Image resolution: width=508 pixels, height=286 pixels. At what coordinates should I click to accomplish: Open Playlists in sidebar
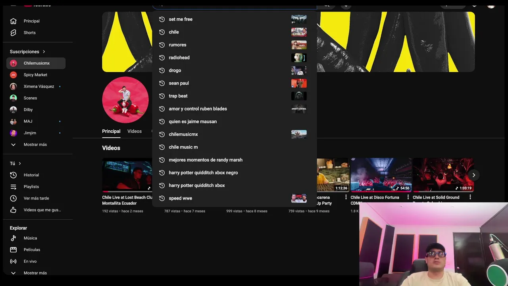tap(36, 187)
